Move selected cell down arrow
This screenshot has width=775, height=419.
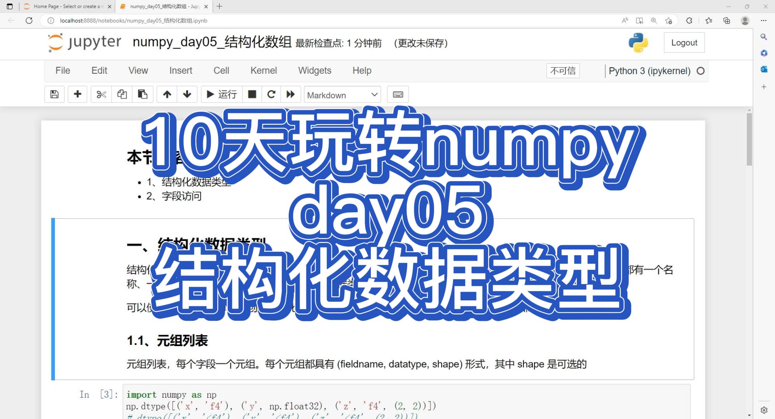point(187,94)
